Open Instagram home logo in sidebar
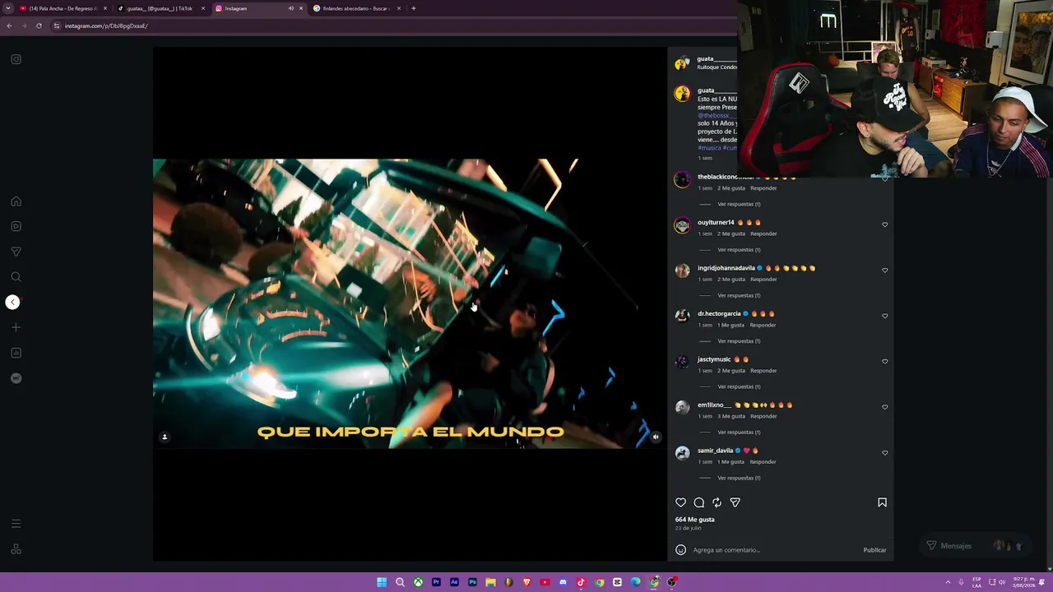 click(16, 59)
